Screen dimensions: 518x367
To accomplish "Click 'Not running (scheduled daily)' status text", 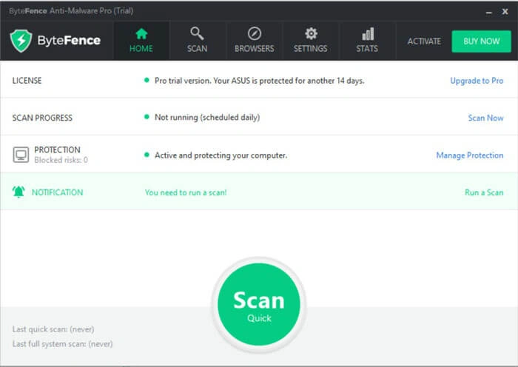I will coord(207,117).
